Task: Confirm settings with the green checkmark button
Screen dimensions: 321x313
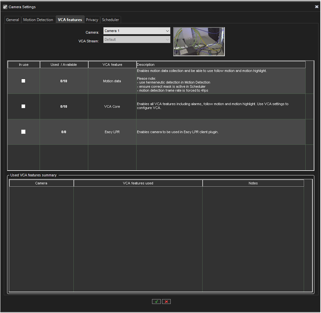Action: pyautogui.click(x=156, y=301)
